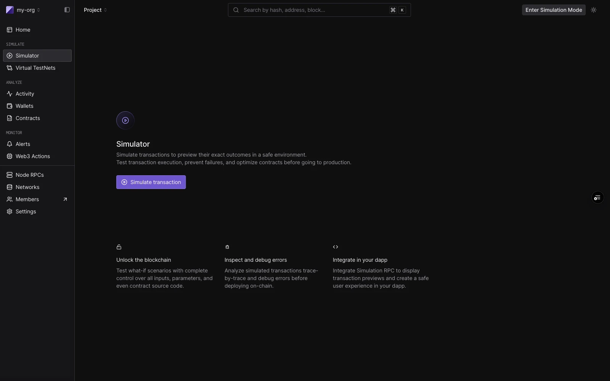Open Alerts page

(x=37, y=144)
